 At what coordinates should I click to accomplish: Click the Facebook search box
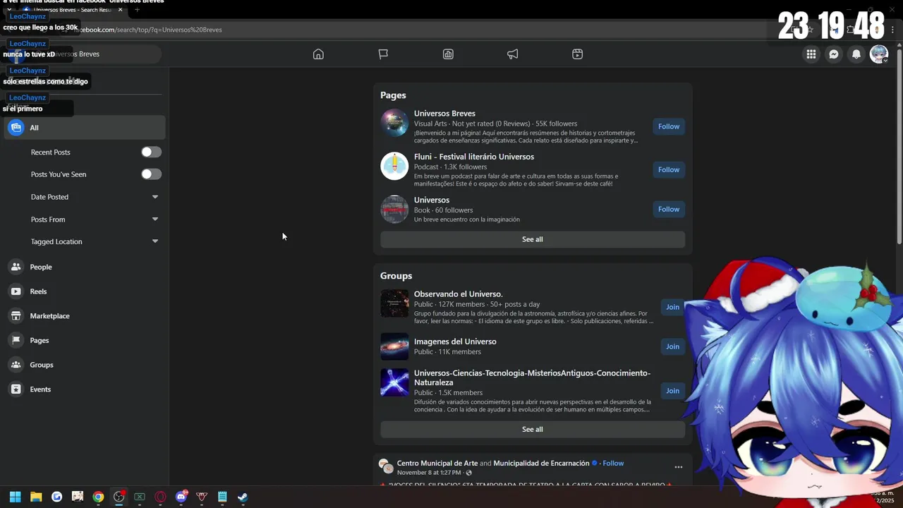coord(85,54)
